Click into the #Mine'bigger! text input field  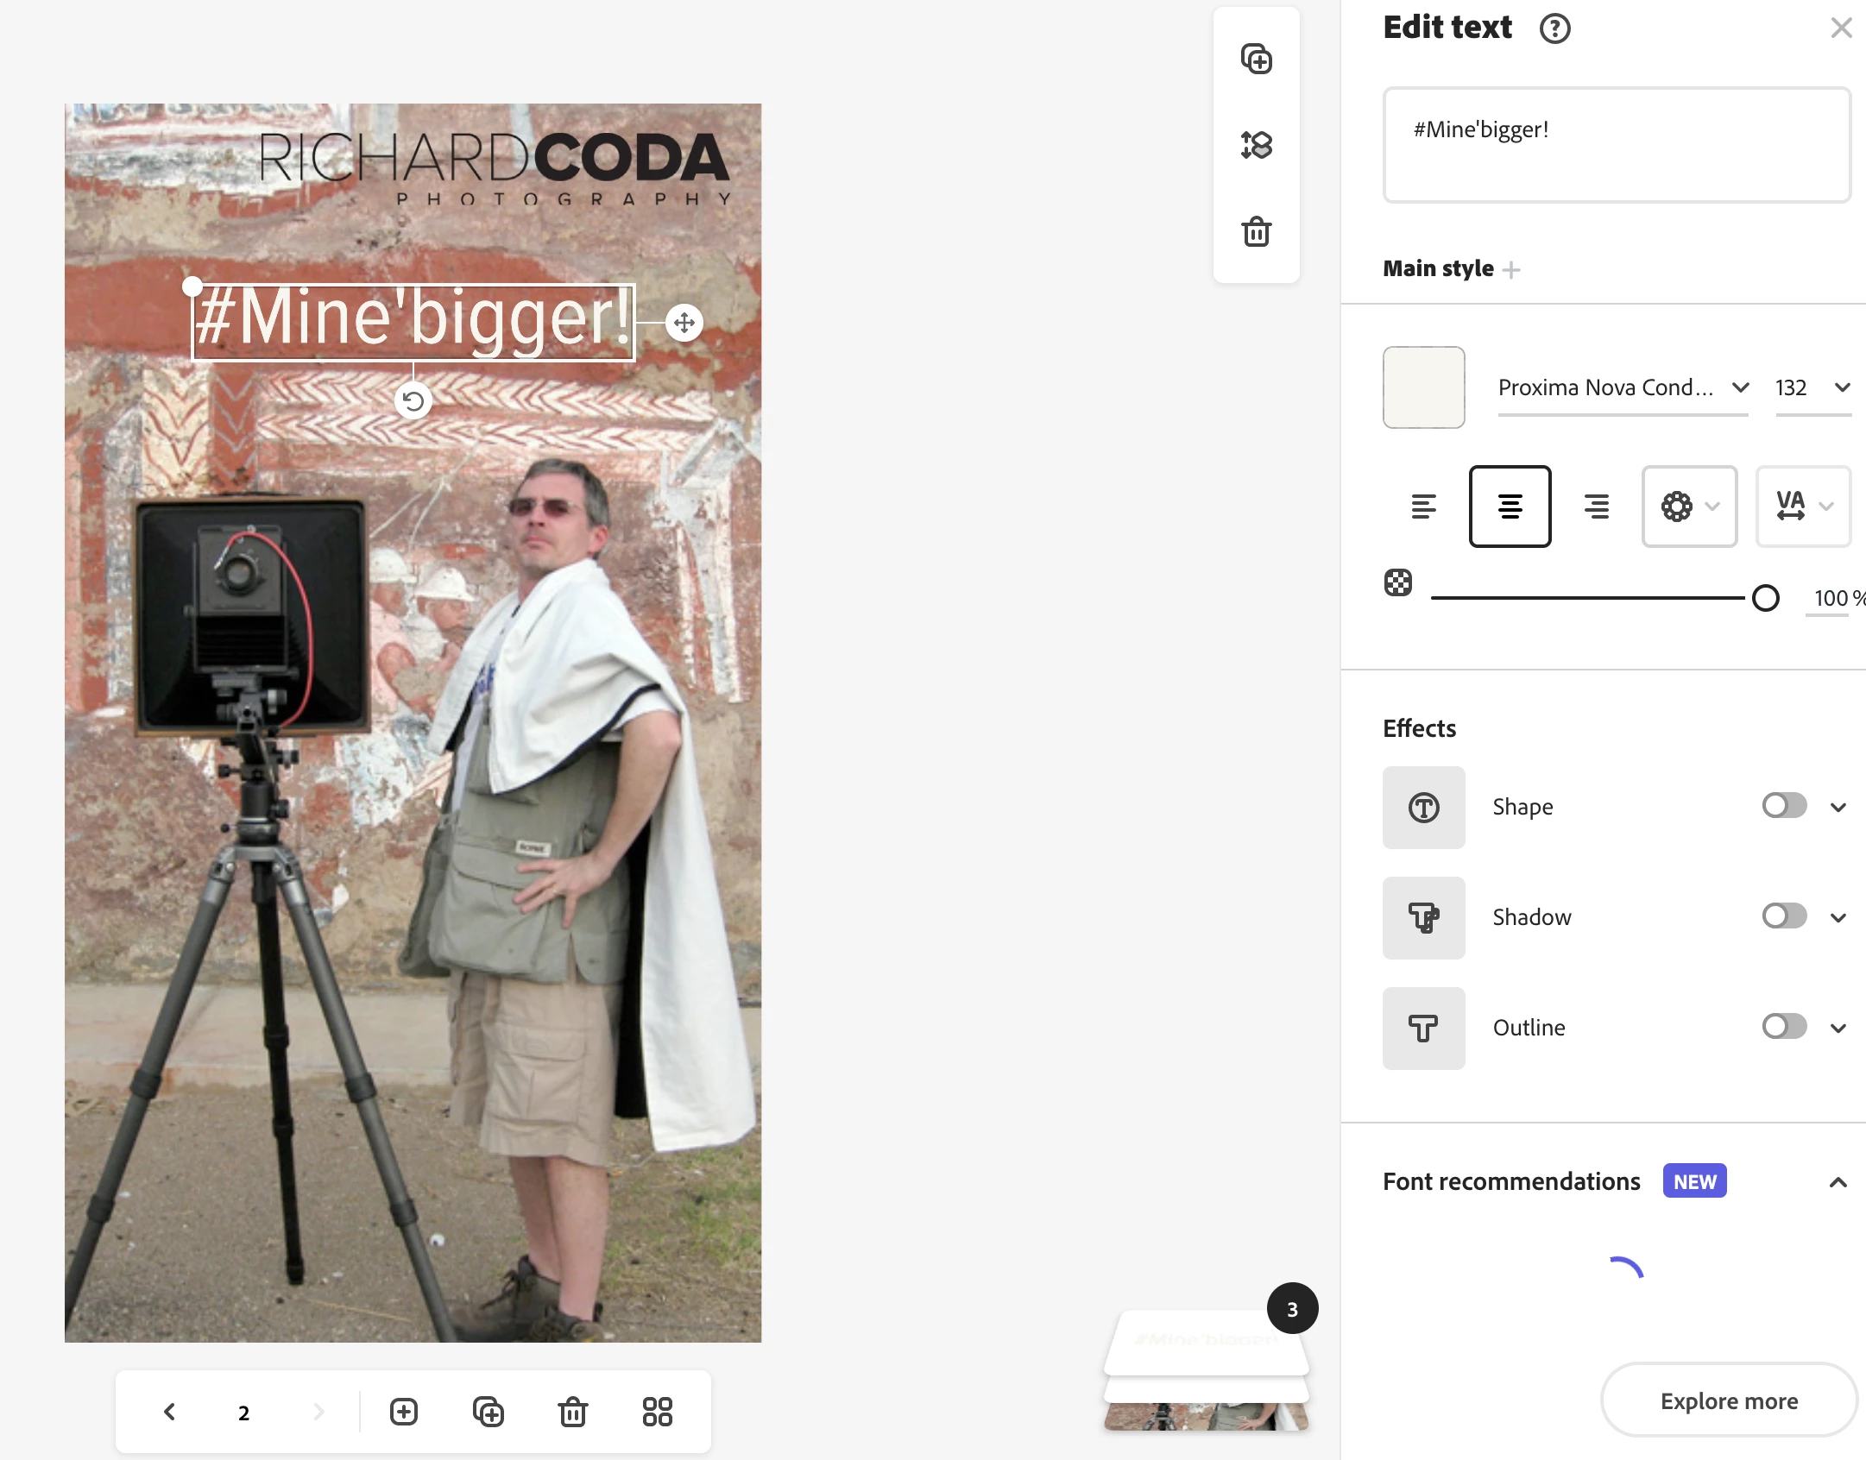pos(1616,145)
